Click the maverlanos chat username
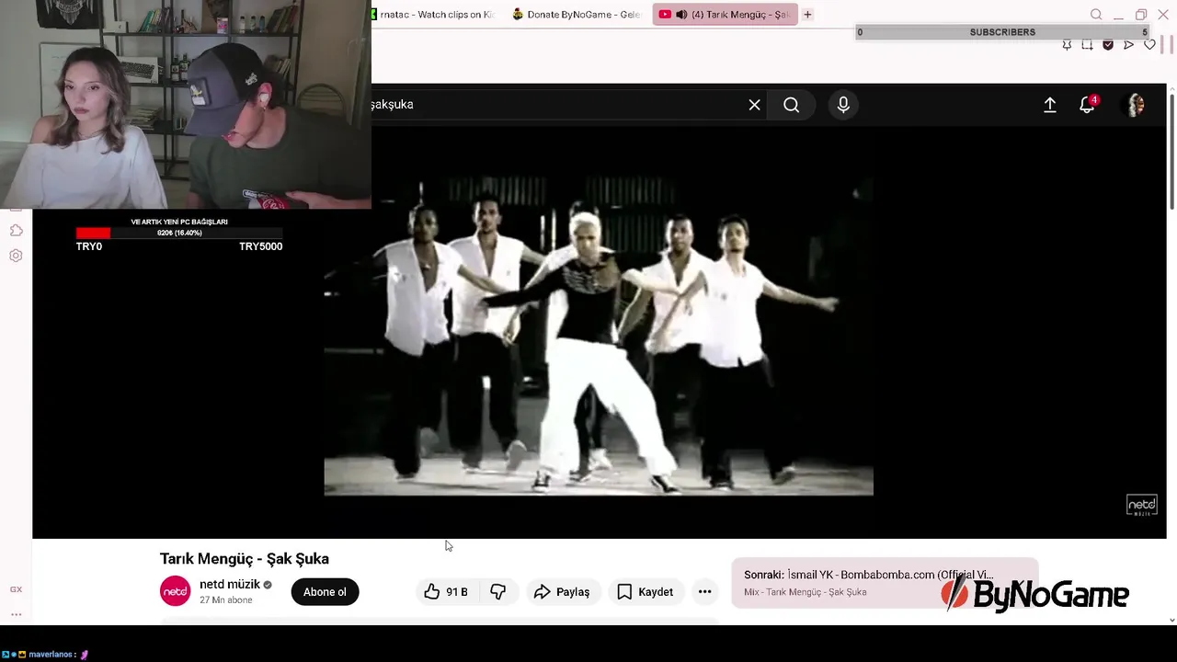Screen dimensions: 1177x662 click(50, 655)
